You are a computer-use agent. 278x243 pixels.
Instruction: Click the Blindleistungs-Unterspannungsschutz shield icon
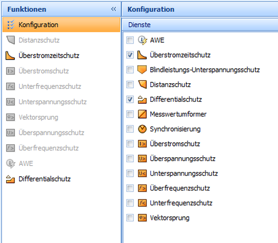pyautogui.click(x=142, y=70)
